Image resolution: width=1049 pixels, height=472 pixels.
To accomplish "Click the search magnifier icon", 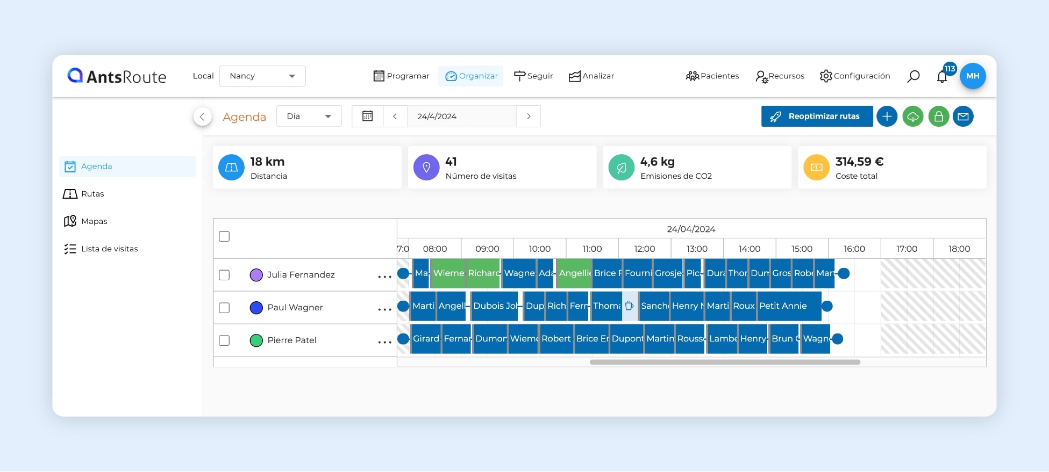I will tap(913, 76).
